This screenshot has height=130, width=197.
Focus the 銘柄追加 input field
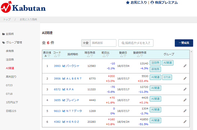click(x=103, y=43)
